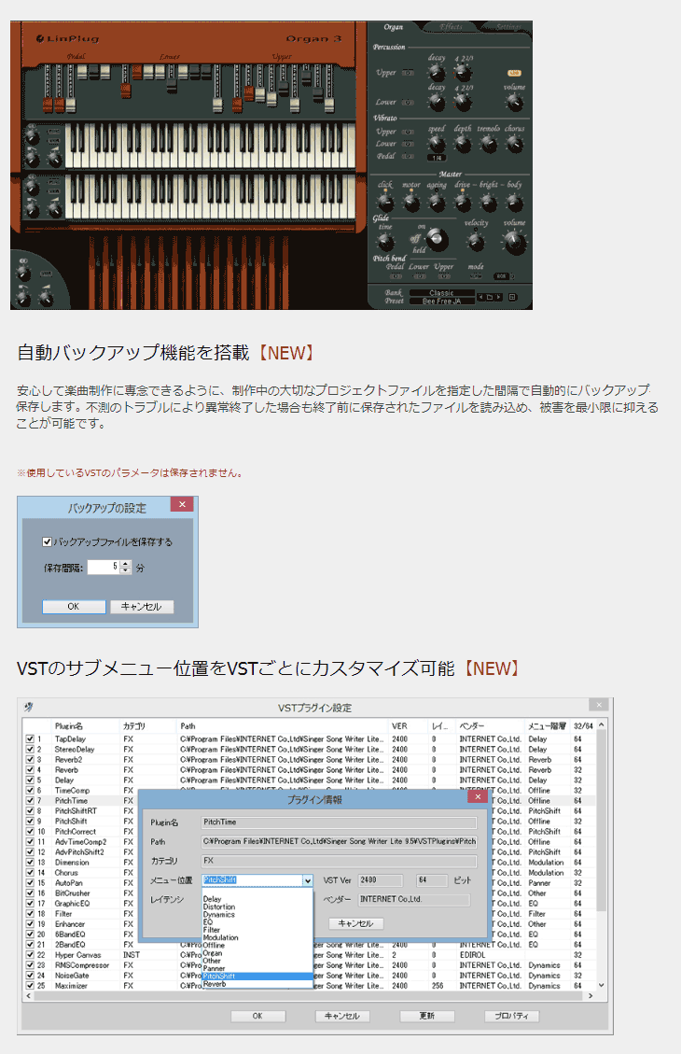Switch to the Effects tab
The width and height of the screenshot is (681, 1054).
452,27
